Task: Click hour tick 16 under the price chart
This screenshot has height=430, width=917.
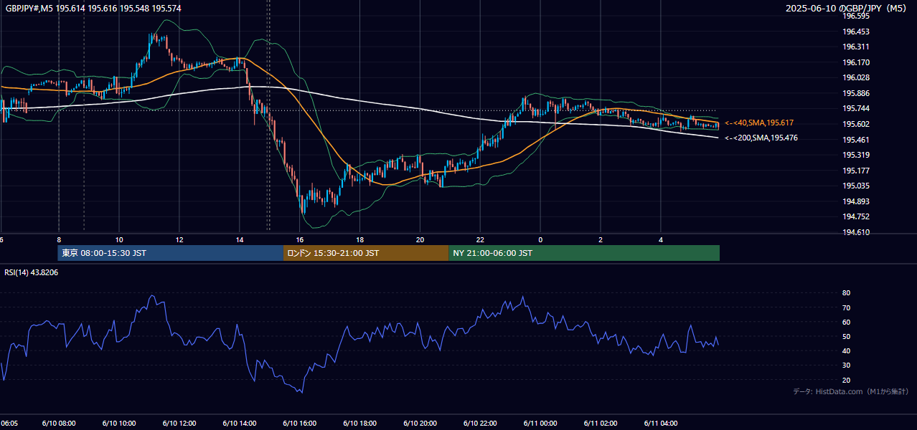Action: pos(300,239)
